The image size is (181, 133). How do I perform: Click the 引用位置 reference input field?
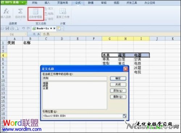83,116
